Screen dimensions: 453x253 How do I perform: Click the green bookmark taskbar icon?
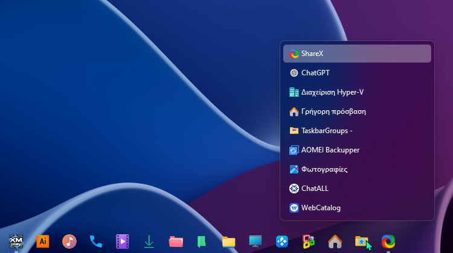point(201,242)
